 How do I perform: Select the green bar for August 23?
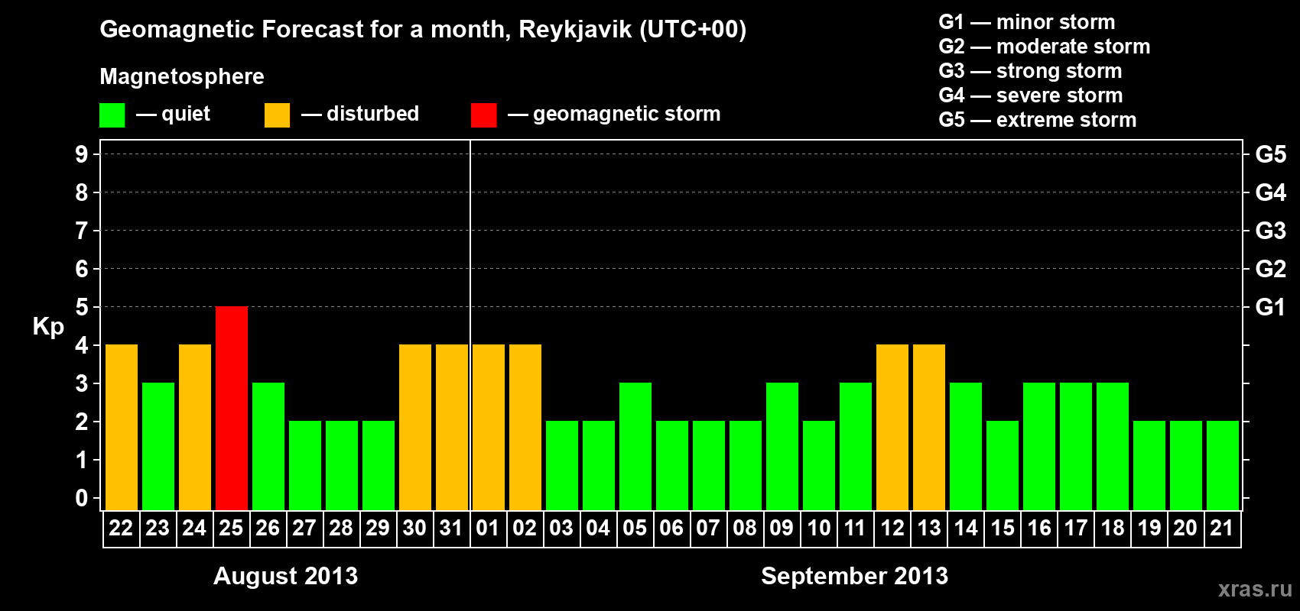pos(158,446)
